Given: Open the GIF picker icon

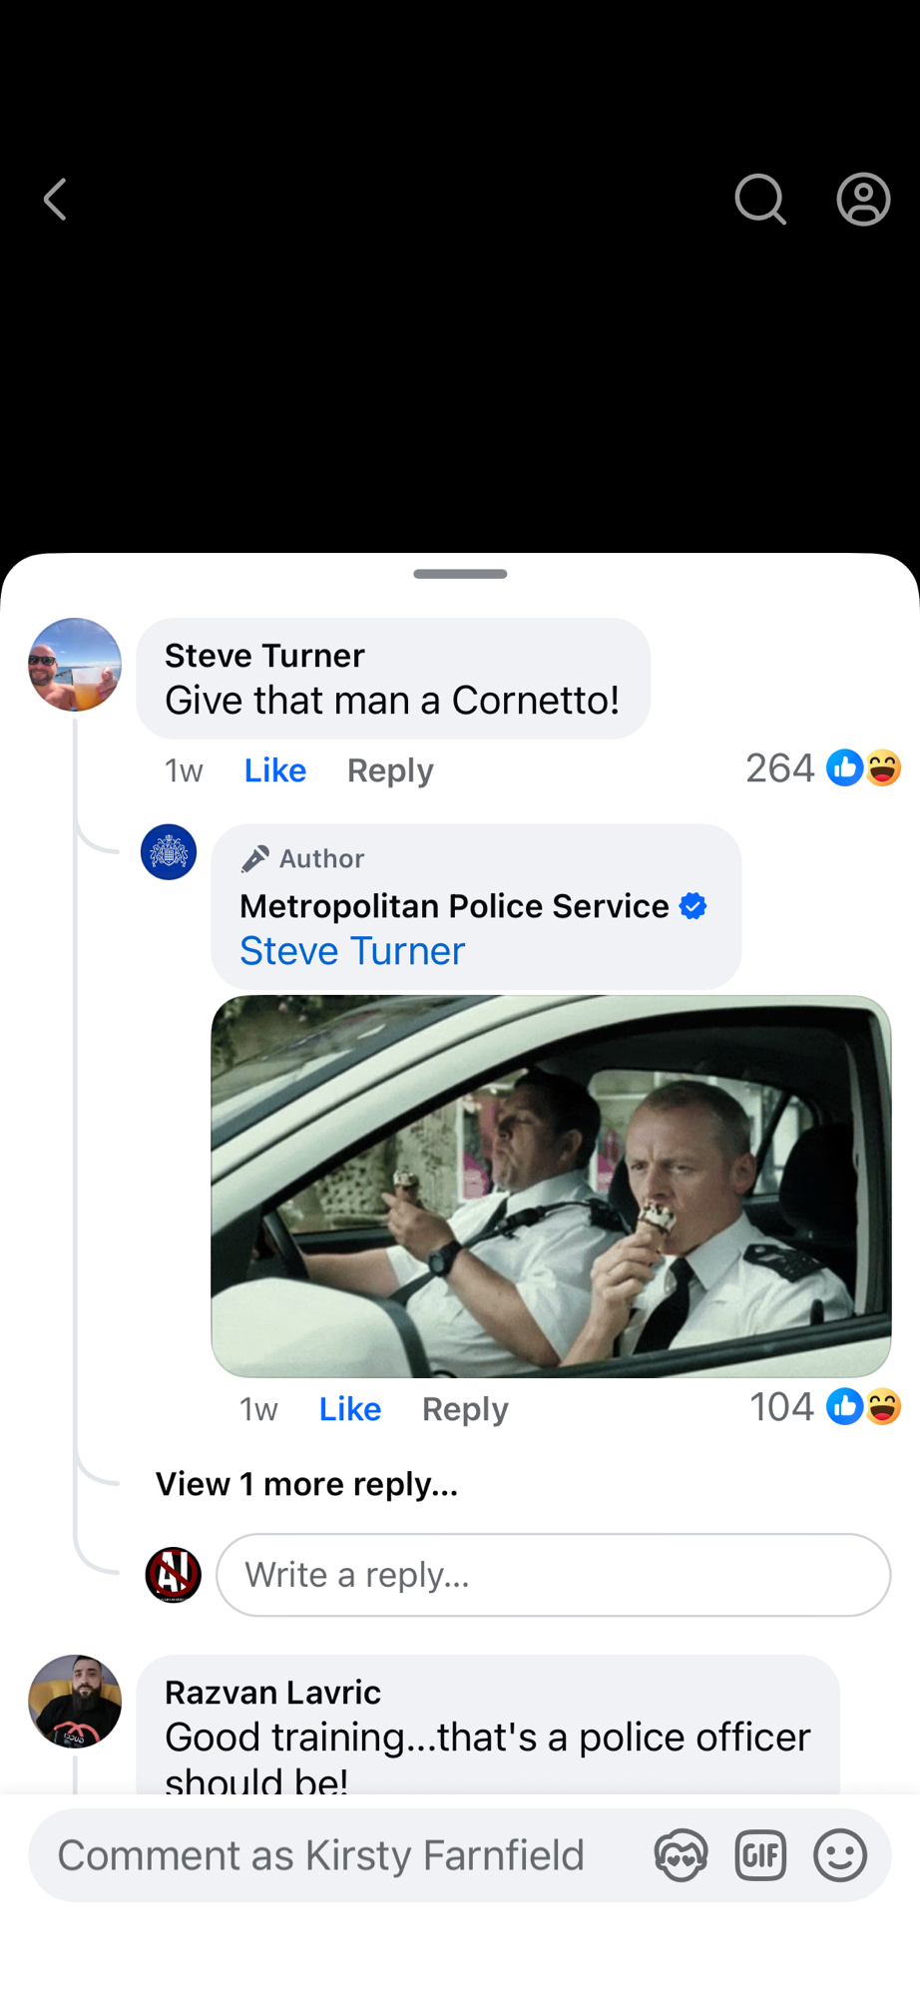Looking at the screenshot, I should click(760, 1855).
